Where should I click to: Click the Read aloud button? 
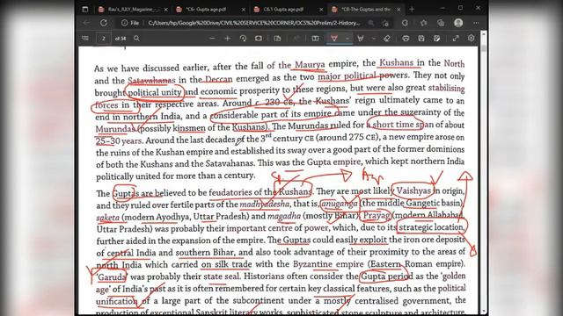296,38
